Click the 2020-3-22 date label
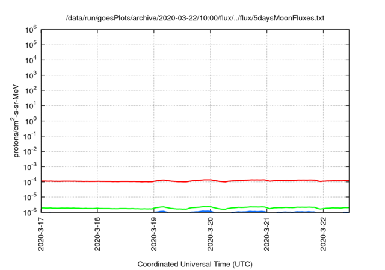 click(x=324, y=234)
